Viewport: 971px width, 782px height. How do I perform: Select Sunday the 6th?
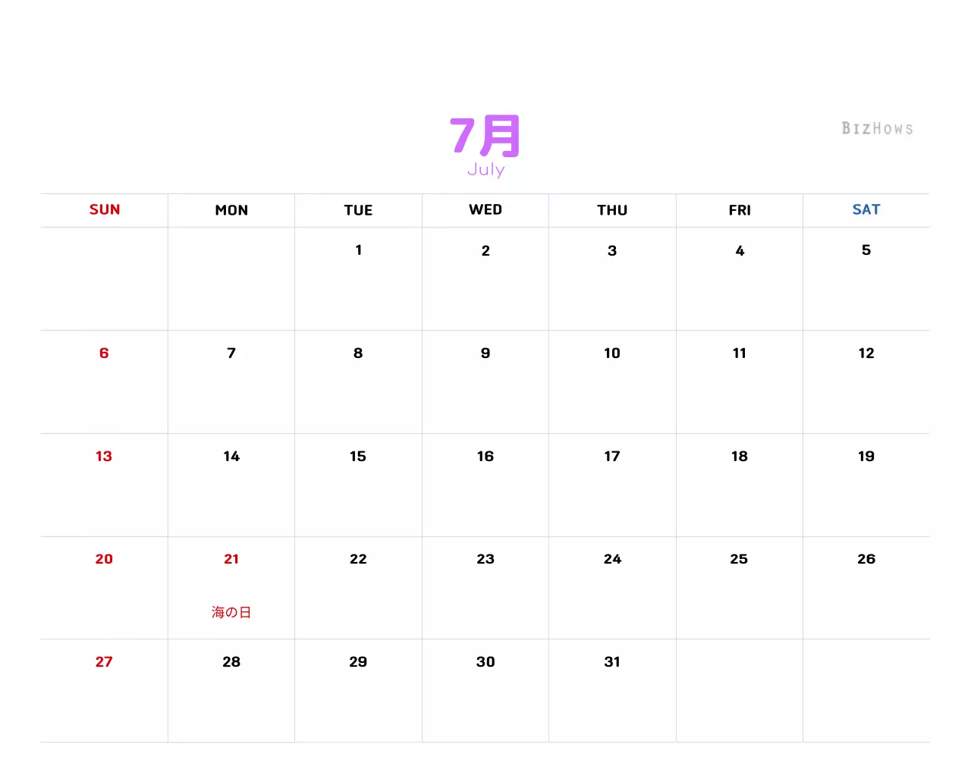point(104,353)
